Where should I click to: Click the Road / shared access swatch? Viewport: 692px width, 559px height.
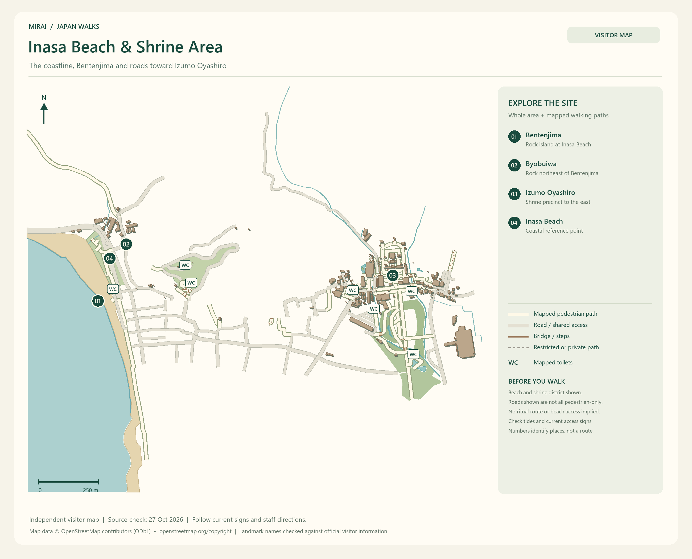coord(518,325)
